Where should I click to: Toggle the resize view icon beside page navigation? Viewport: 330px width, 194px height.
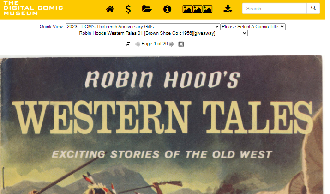point(128,44)
